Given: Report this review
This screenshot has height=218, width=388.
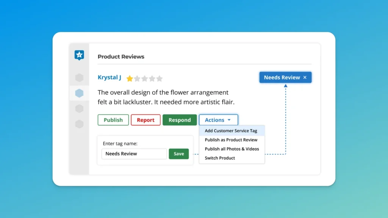Looking at the screenshot, I should [145, 120].
